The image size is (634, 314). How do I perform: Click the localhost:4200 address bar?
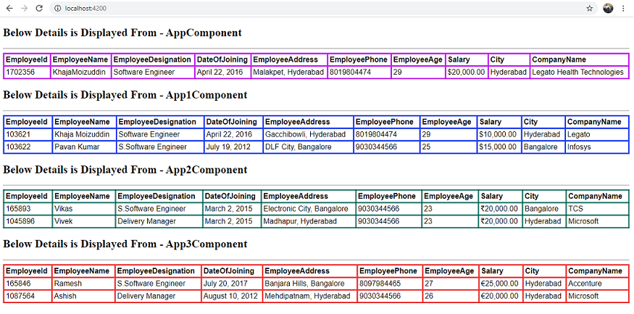(x=323, y=8)
